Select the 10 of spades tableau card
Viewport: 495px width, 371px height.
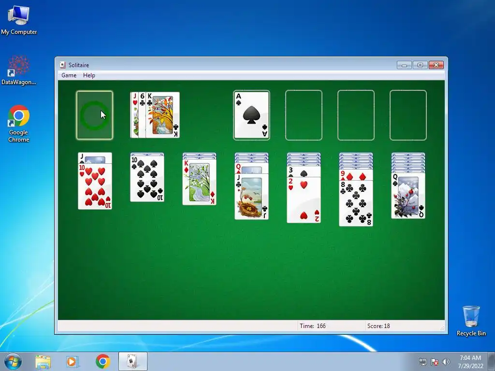pos(147,179)
